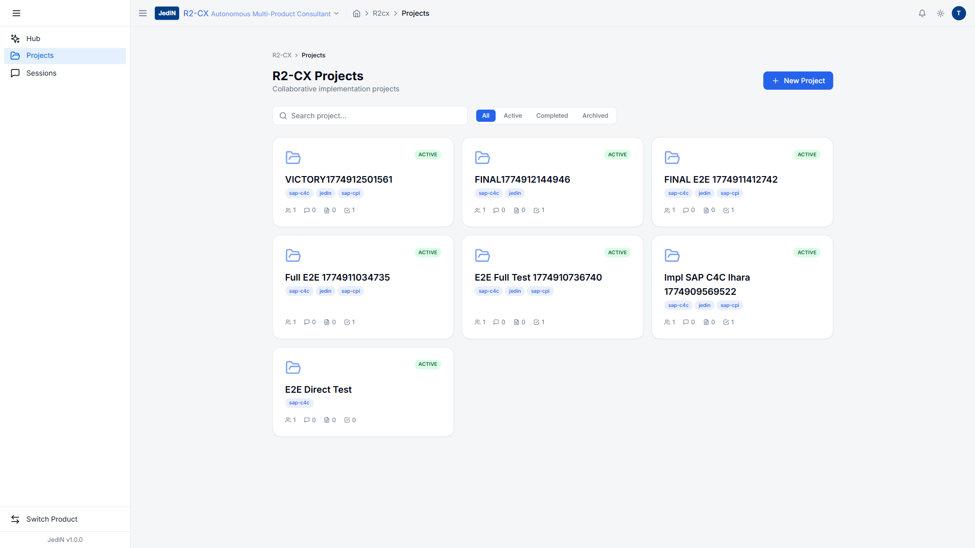
Task: Click the Switch Product arrows icon
Action: [15, 519]
